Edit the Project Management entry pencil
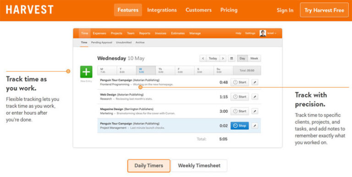This screenshot has width=352, height=177. 254,126
